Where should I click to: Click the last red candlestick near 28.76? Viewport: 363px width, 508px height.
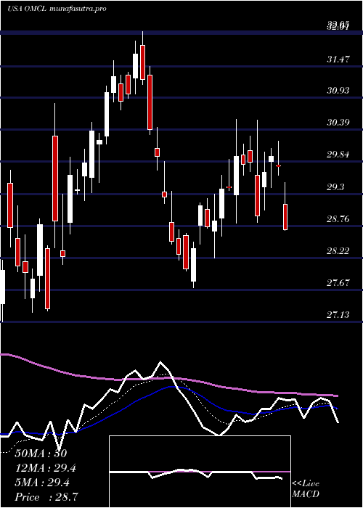click(x=285, y=217)
